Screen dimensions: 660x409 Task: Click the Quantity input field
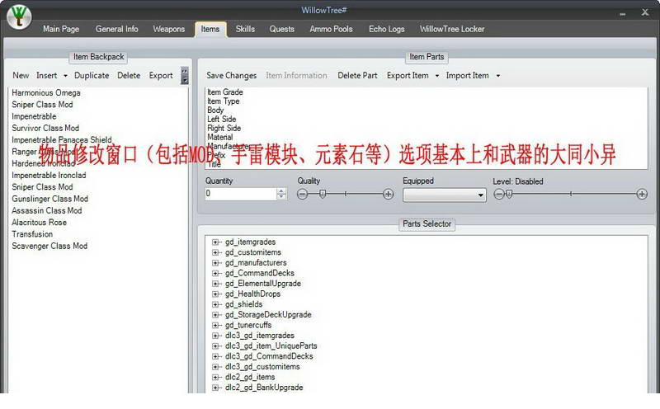(x=240, y=194)
